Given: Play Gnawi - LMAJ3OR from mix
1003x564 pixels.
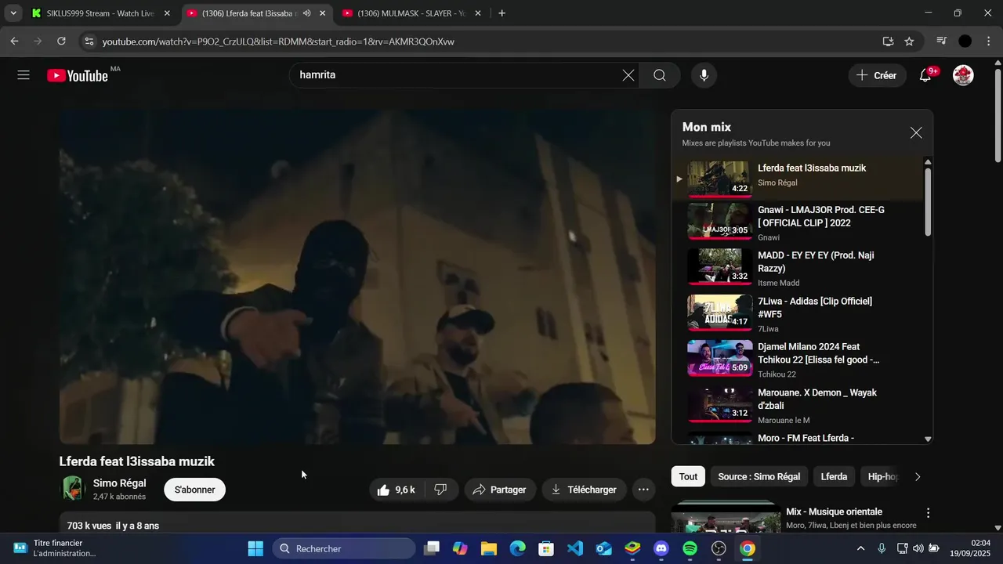Looking at the screenshot, I should pos(798,222).
